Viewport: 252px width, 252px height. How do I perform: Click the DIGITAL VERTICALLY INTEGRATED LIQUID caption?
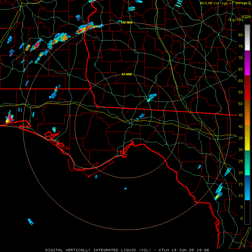(98, 250)
